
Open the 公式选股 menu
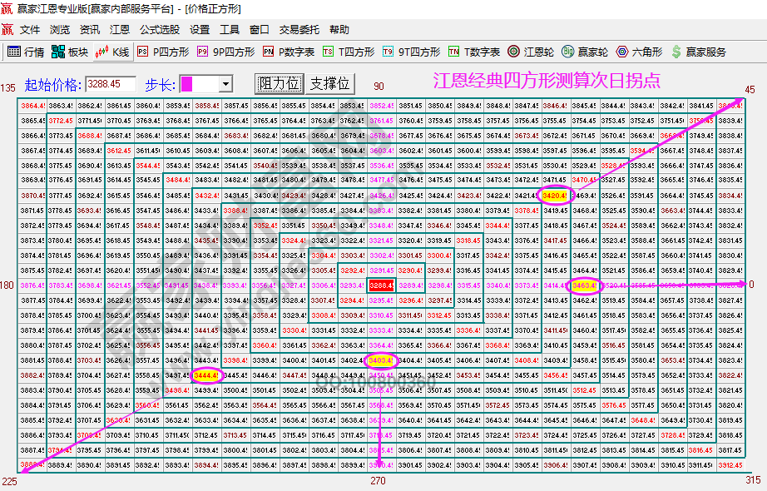click(157, 29)
